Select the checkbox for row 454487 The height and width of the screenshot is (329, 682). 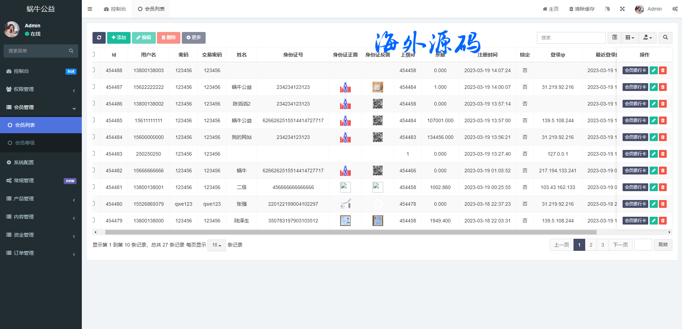click(x=93, y=87)
